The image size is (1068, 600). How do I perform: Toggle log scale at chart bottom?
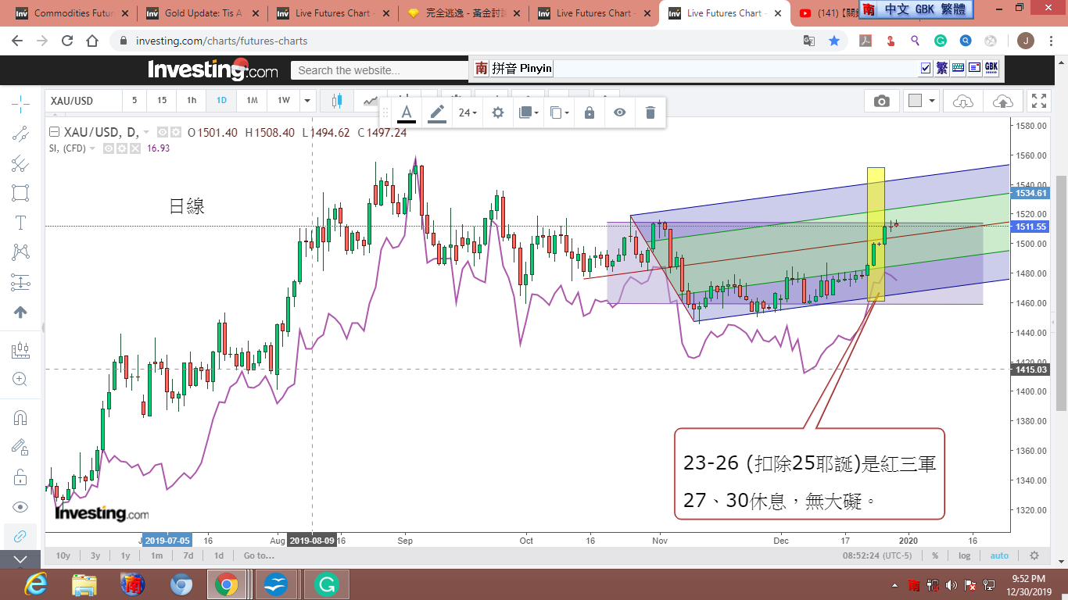(x=965, y=555)
